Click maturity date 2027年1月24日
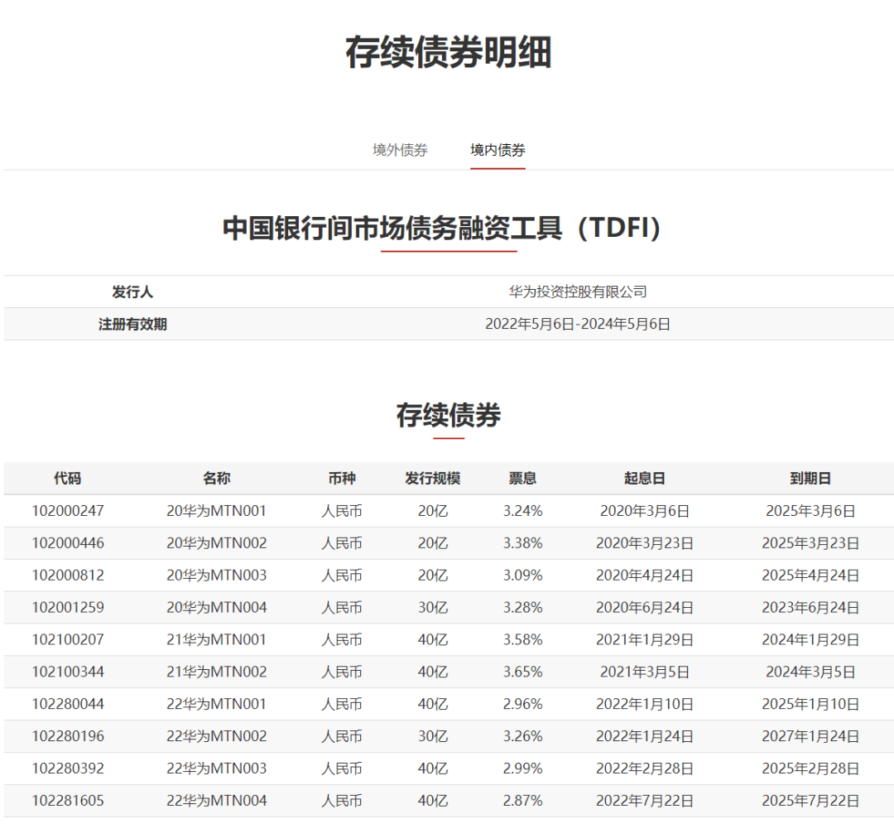The image size is (894, 824). [x=810, y=736]
